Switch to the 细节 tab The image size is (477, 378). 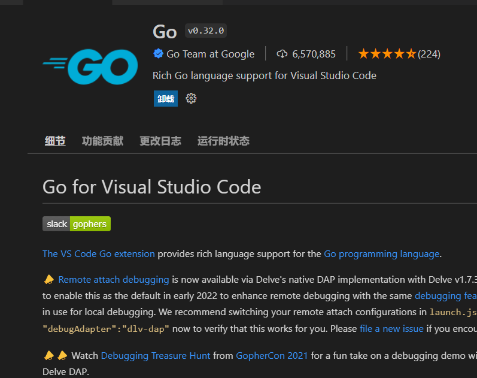pos(55,141)
